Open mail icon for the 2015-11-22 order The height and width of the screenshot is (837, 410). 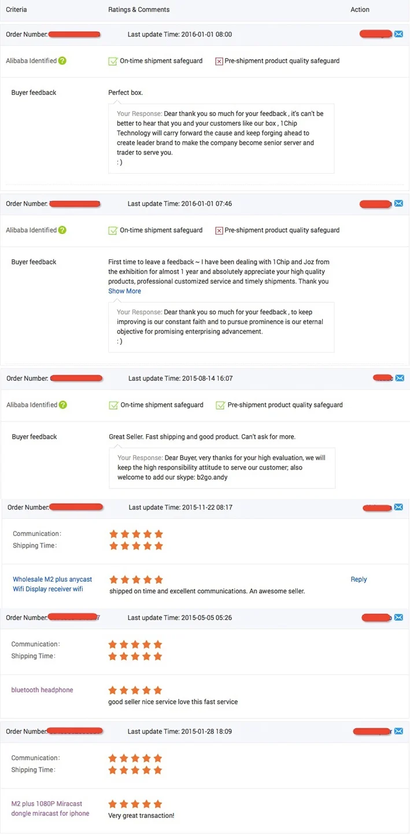398,508
